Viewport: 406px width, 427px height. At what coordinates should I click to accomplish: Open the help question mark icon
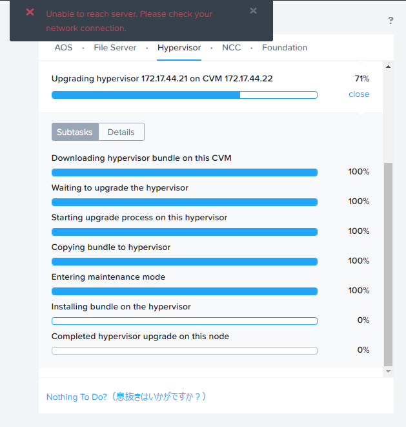[391, 21]
